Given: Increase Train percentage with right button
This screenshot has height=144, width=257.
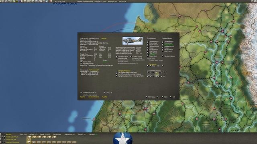Looking at the screenshot, I should 163,66.
